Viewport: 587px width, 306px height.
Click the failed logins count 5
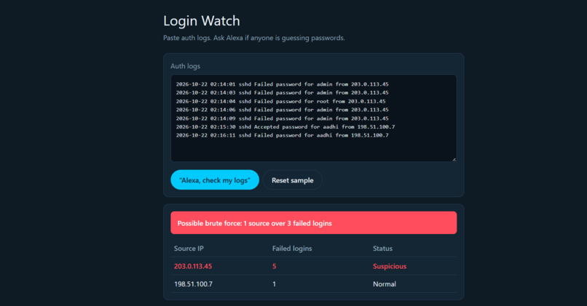(x=275, y=266)
